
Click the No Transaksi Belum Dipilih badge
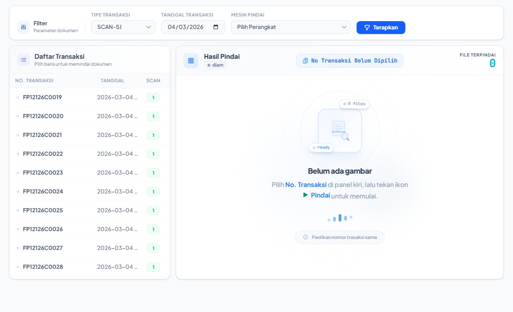tap(350, 61)
